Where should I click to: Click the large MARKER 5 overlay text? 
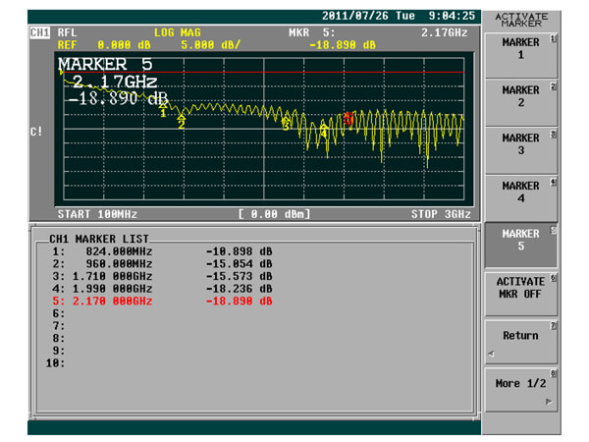(x=105, y=64)
